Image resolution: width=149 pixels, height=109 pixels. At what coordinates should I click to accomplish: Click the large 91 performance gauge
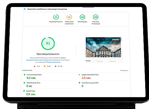pos(48,43)
